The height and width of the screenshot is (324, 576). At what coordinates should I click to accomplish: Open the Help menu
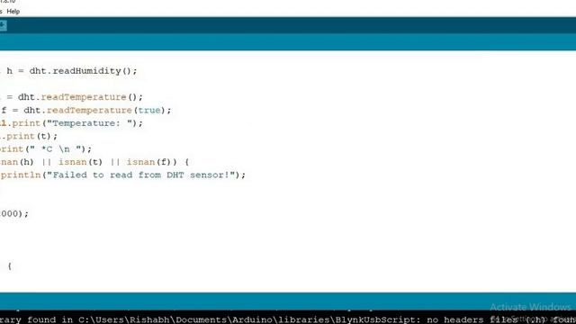[x=13, y=12]
